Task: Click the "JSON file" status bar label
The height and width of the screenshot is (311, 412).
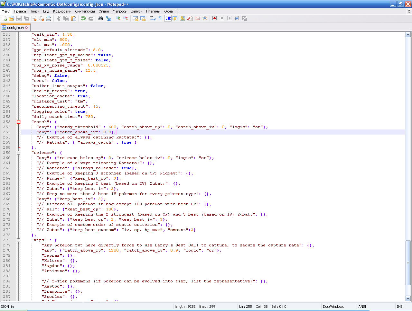Action: (8, 307)
